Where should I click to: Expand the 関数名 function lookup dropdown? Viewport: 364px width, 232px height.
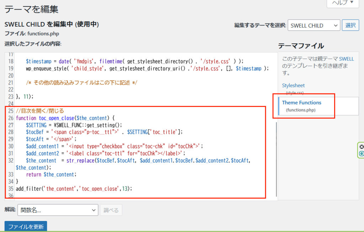[x=58, y=210]
